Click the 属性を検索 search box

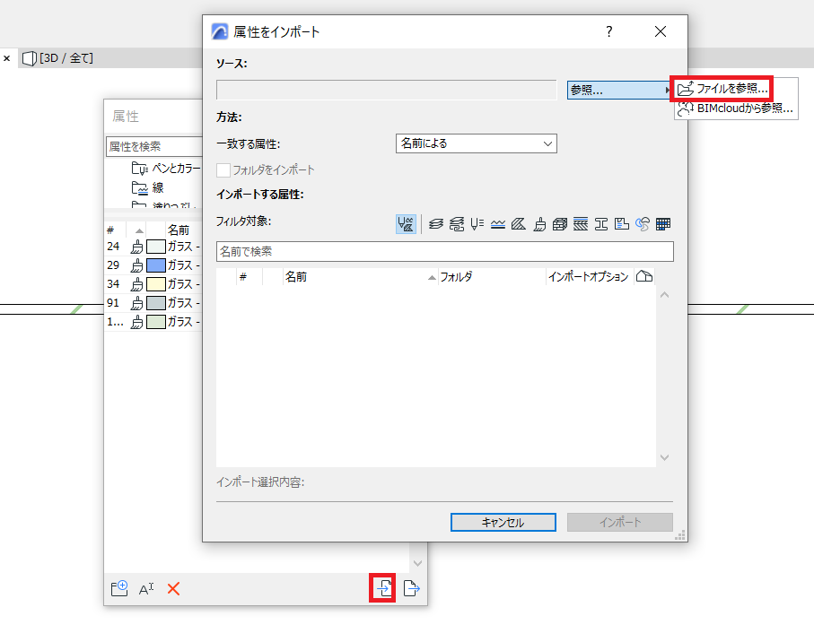click(154, 147)
